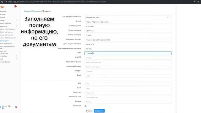Screen dimensions: 201x113
Task: Expand the Настройки sidebar submenu
Action: click(16, 56)
